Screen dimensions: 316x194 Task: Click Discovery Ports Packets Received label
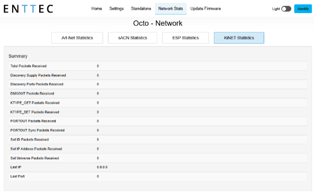coord(37,84)
